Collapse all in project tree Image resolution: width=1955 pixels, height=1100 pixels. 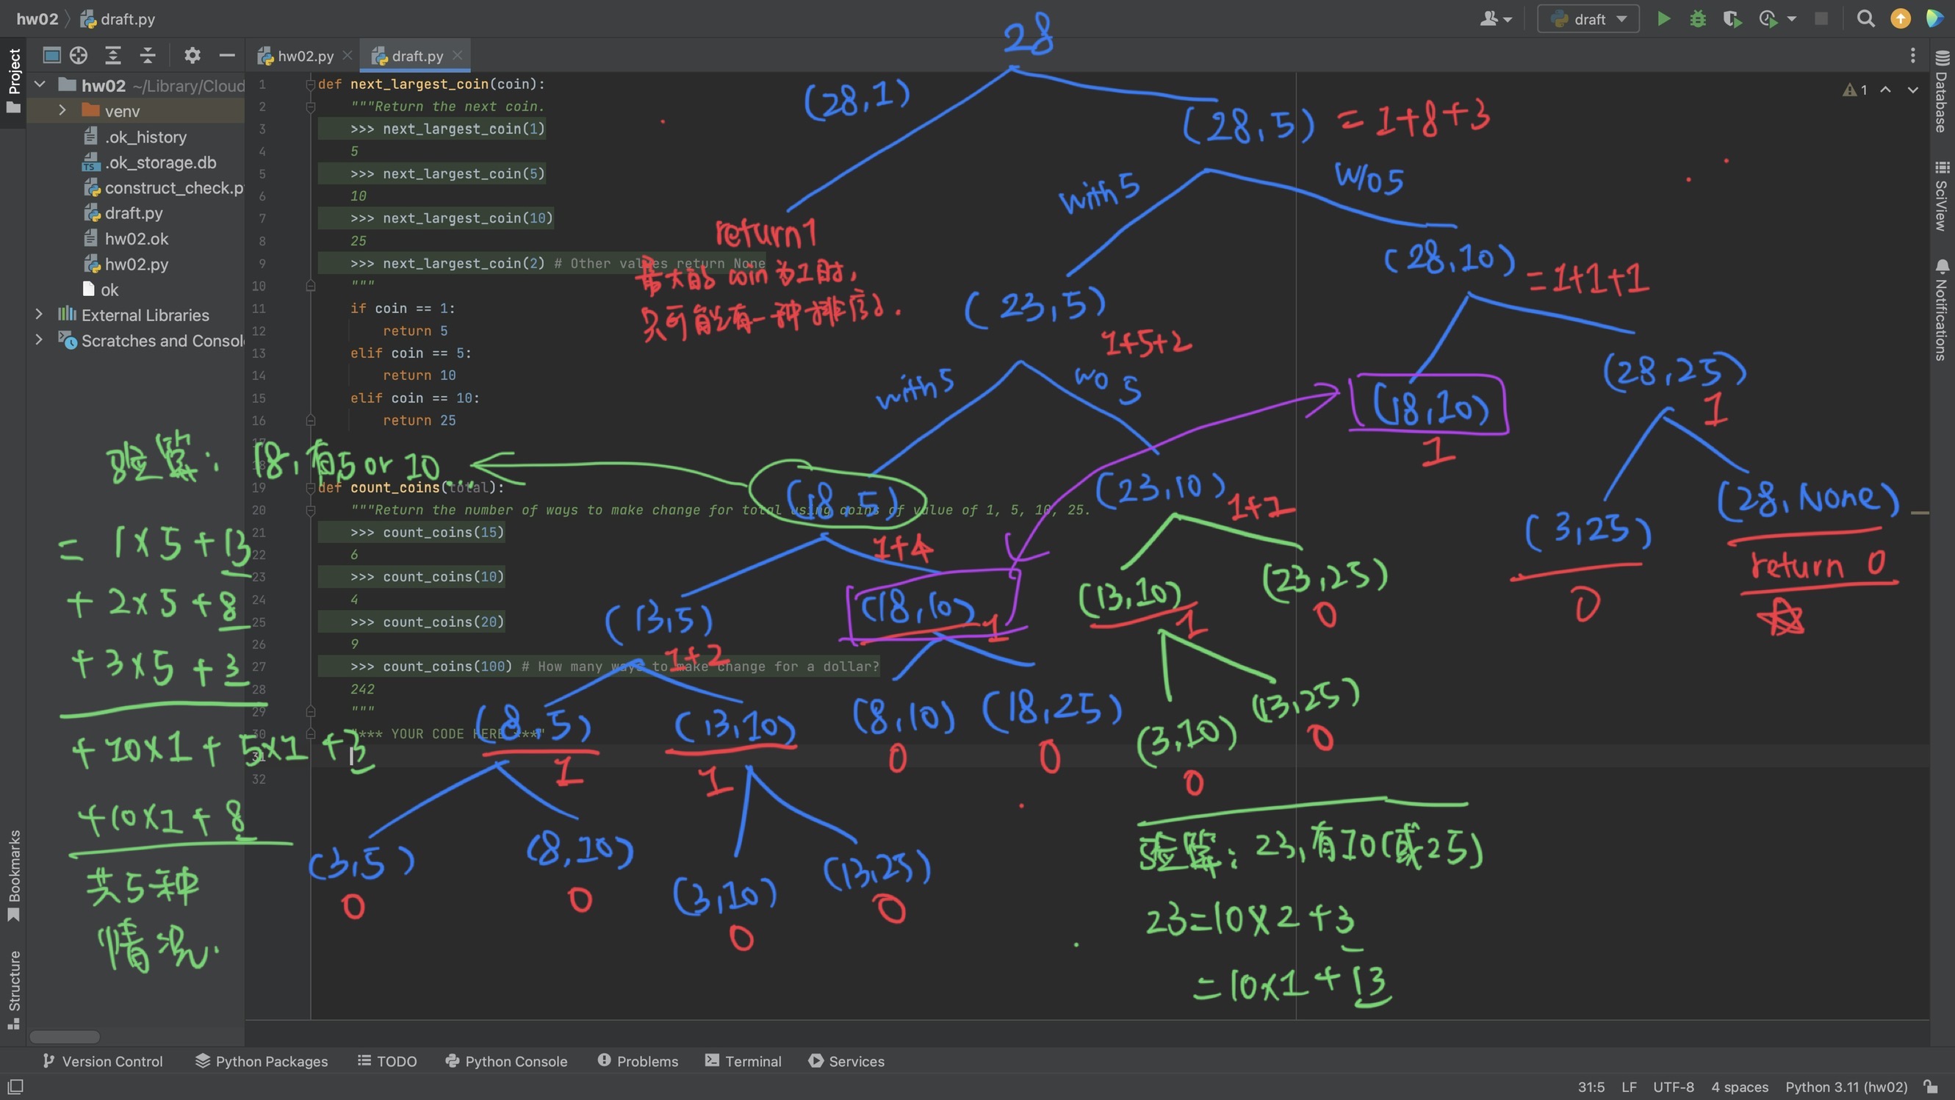[x=148, y=55]
